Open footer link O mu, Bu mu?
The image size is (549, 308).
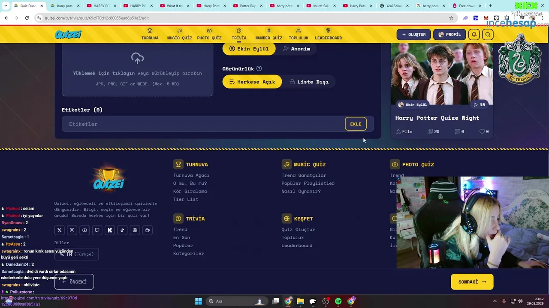(190, 183)
